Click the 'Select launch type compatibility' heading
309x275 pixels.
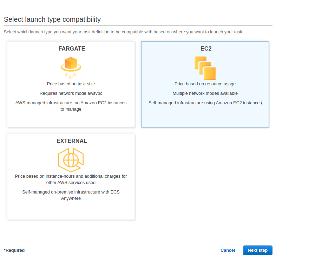pos(52,20)
